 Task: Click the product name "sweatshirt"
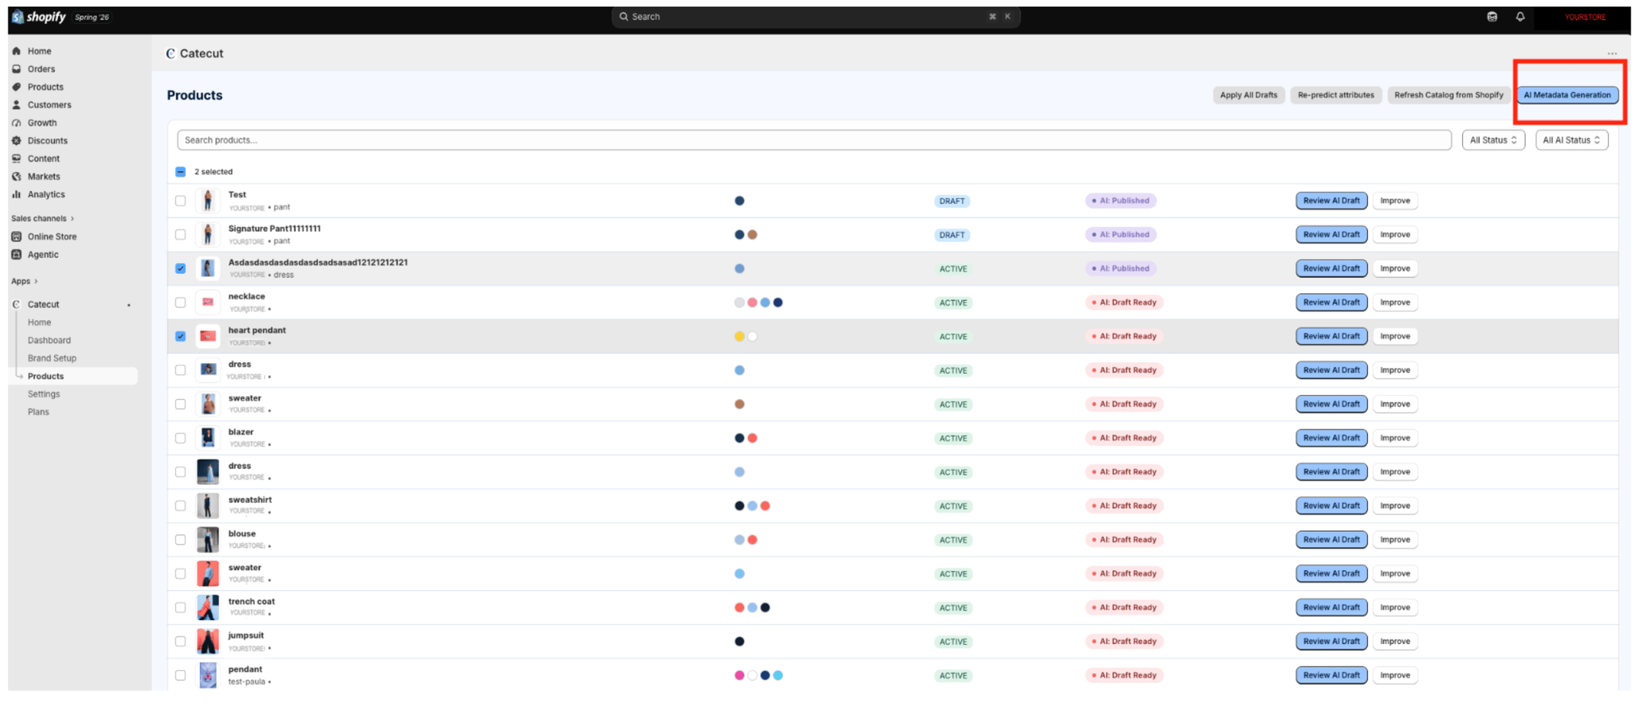pos(250,500)
